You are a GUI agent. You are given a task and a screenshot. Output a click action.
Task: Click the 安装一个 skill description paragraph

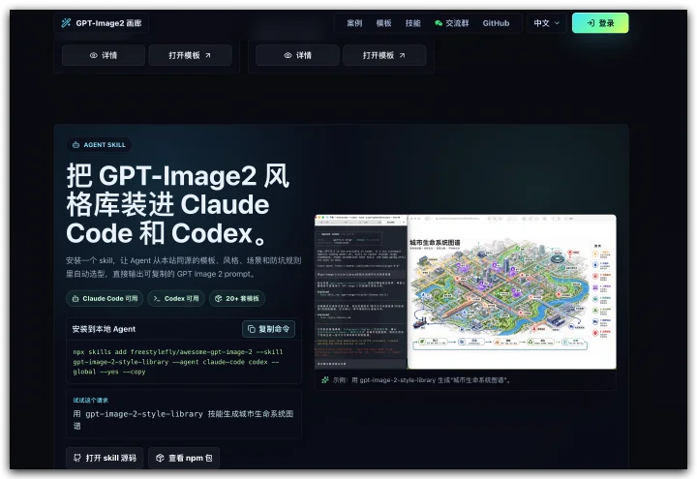(184, 267)
